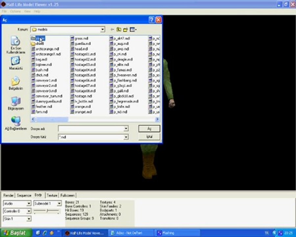The height and width of the screenshot is (237, 296).
Task: Go up one folder level
Action: coord(119,30)
